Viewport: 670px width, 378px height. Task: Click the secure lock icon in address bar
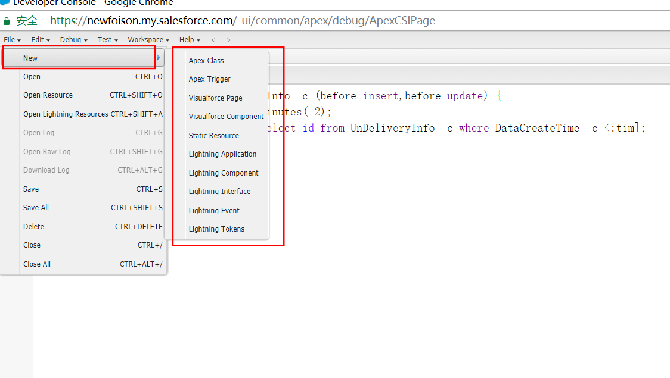pos(7,21)
